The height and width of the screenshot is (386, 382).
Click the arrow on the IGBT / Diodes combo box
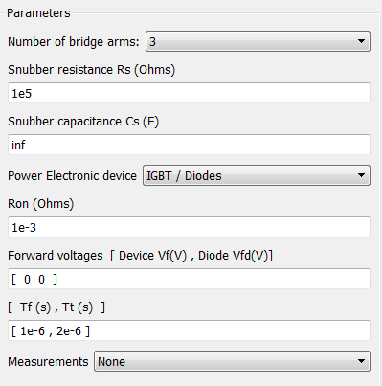coord(361,175)
